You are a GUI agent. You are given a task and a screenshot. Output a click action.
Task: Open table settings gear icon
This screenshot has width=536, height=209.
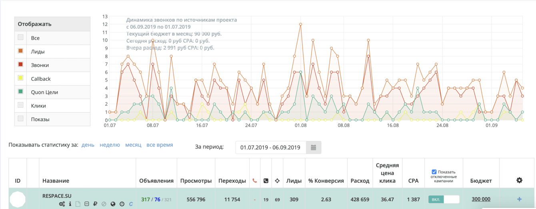[519, 180]
